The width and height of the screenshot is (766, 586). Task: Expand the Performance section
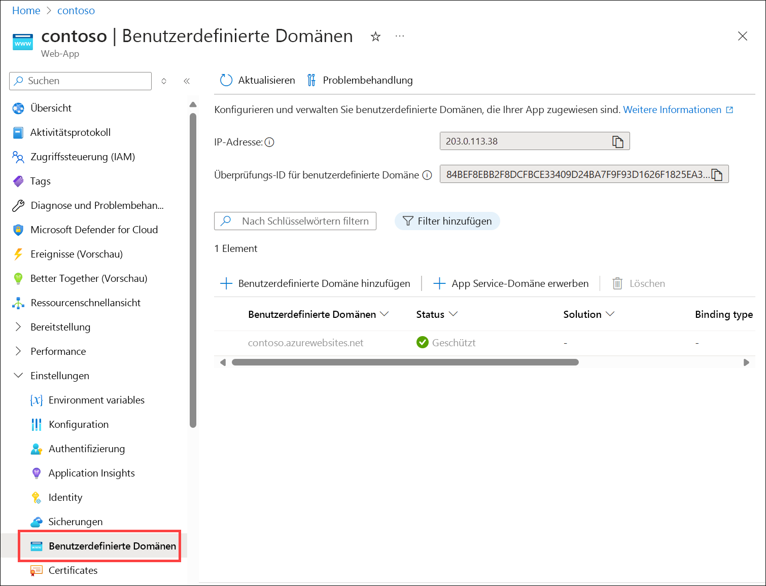pos(18,351)
